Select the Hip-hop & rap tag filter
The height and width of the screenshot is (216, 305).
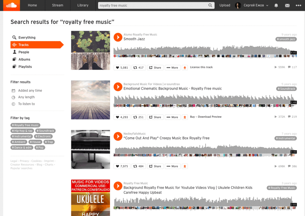point(22,131)
